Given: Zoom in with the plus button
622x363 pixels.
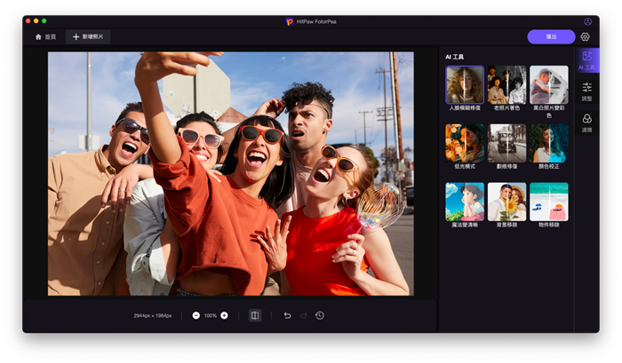Looking at the screenshot, I should pyautogui.click(x=224, y=315).
